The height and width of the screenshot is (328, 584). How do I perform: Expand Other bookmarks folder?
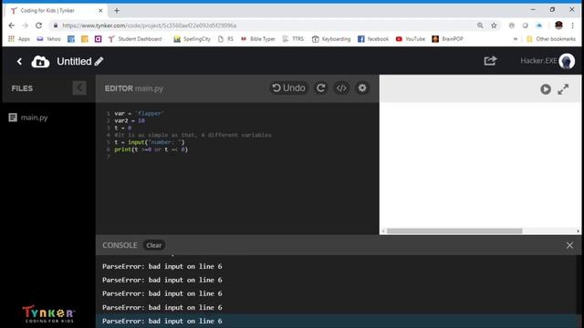(x=551, y=38)
